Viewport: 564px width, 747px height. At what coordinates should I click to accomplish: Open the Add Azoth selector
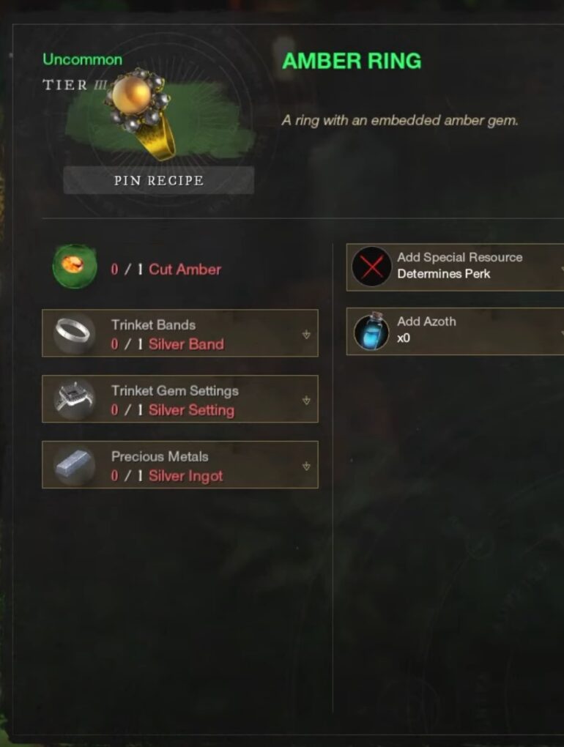pyautogui.click(x=455, y=331)
